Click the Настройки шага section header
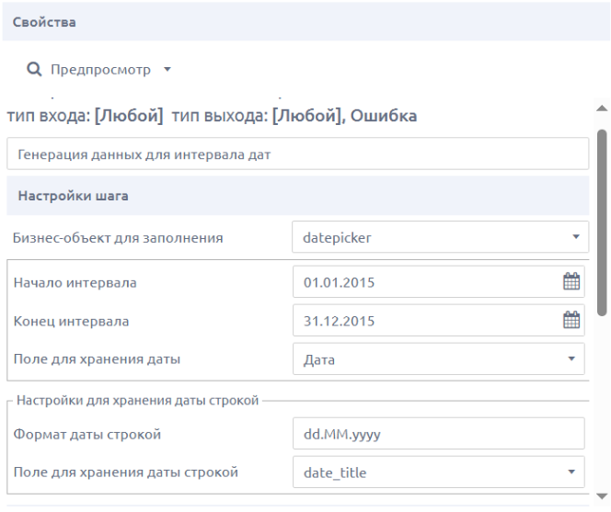This screenshot has width=611, height=512. [298, 196]
